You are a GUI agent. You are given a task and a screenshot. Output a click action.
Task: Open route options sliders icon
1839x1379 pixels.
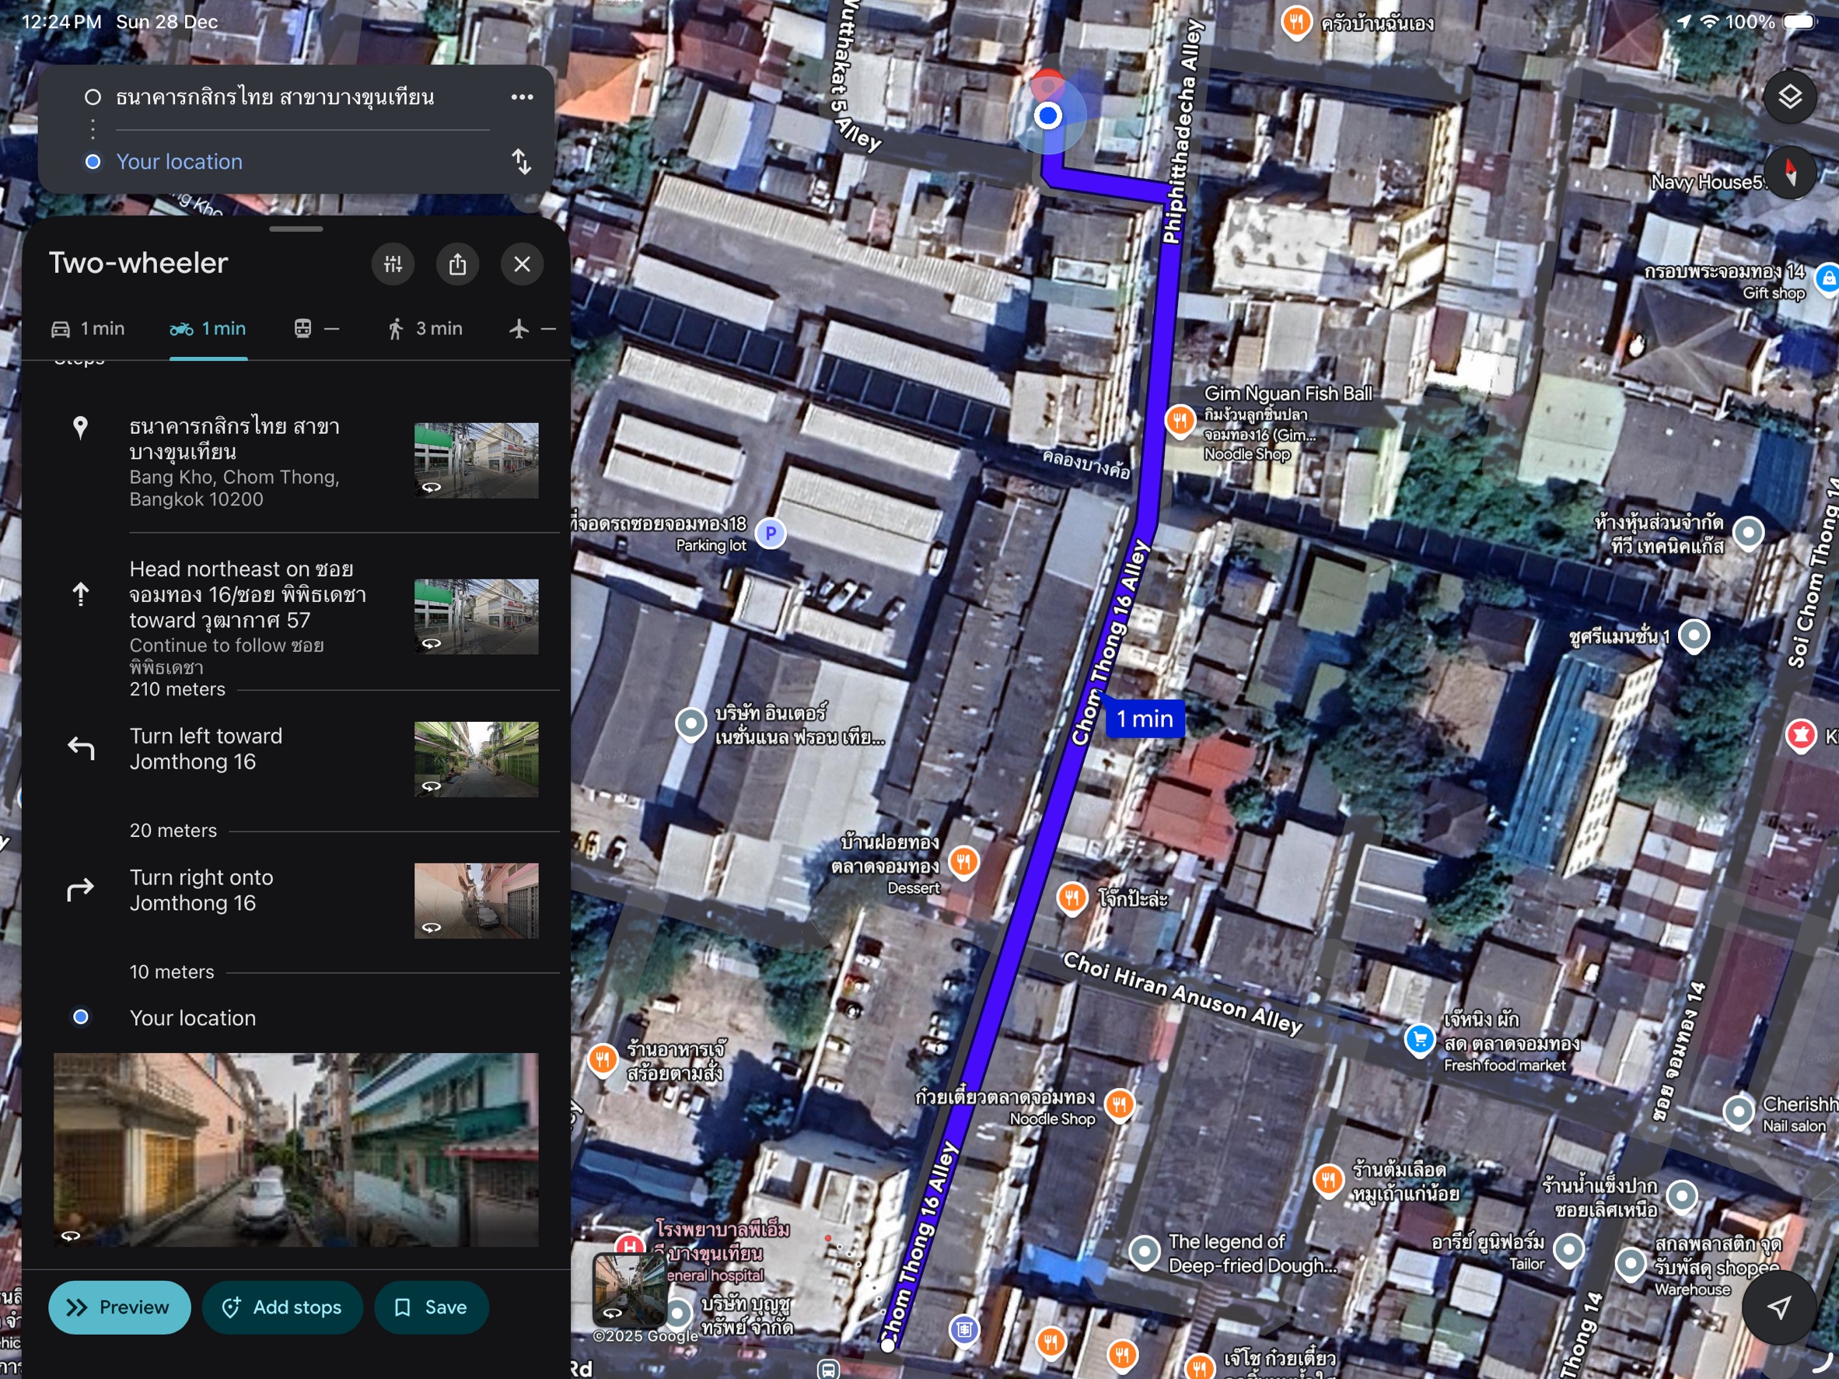tap(393, 264)
